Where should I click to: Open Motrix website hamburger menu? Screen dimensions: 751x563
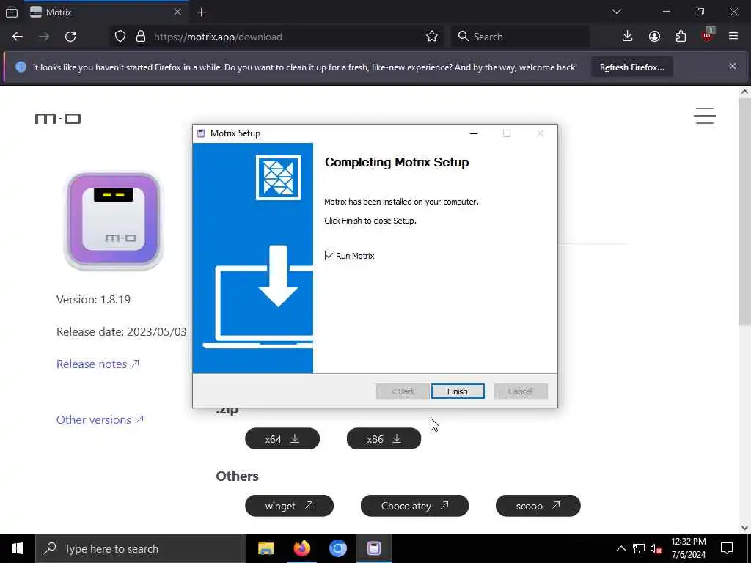[705, 116]
